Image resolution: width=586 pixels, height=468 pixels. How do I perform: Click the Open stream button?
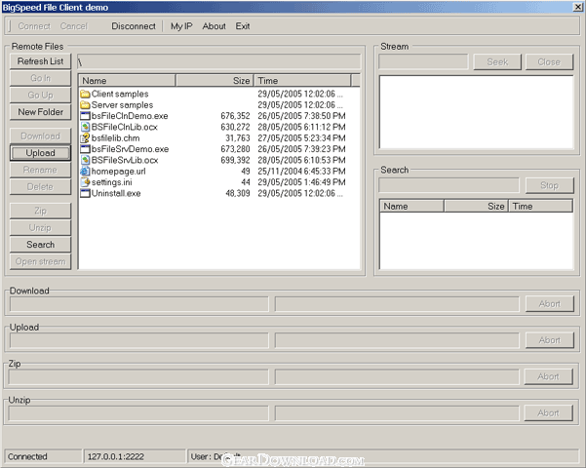(40, 261)
